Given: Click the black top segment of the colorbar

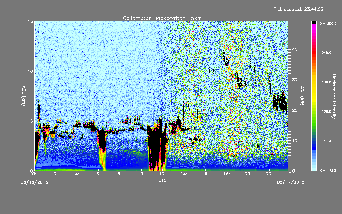Looking at the screenshot, I should click(x=314, y=23).
